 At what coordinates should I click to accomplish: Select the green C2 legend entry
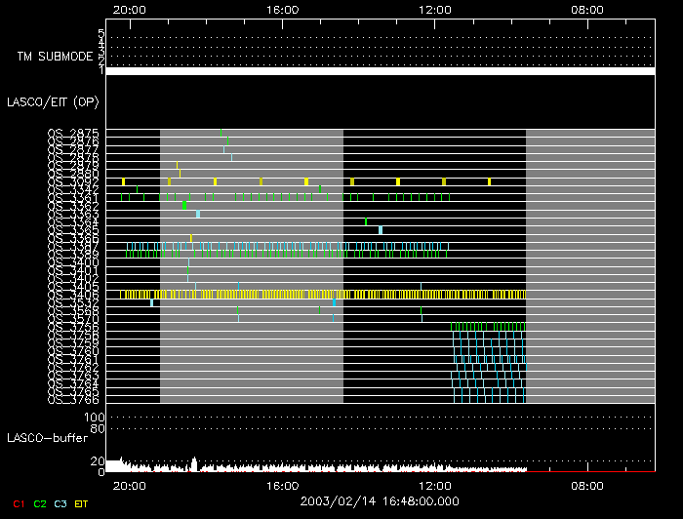40,503
